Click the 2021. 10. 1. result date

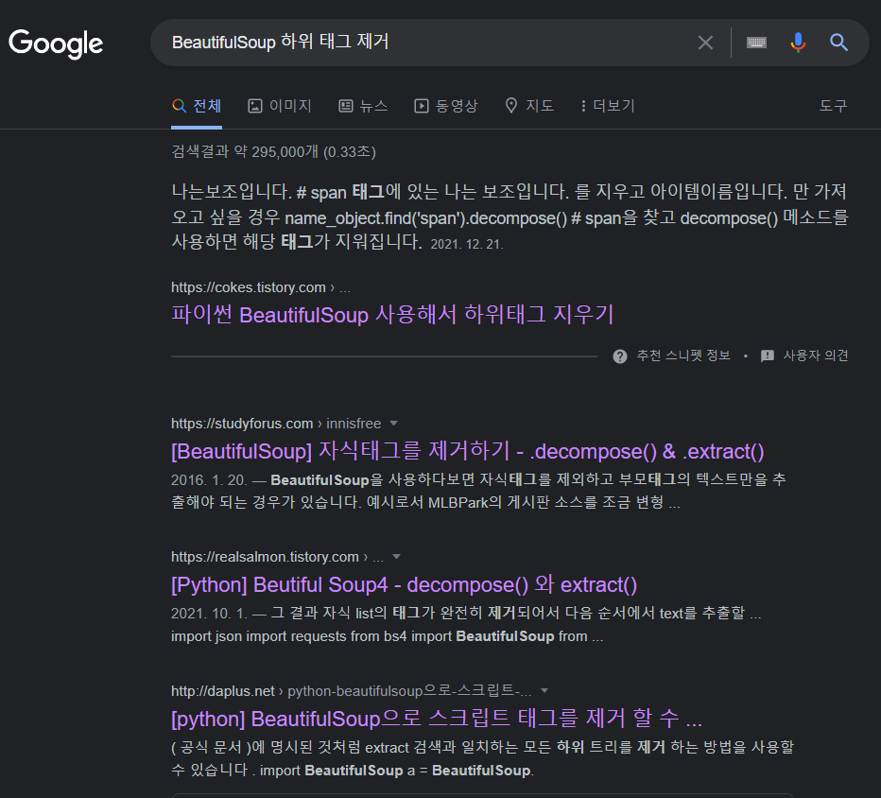click(209, 613)
